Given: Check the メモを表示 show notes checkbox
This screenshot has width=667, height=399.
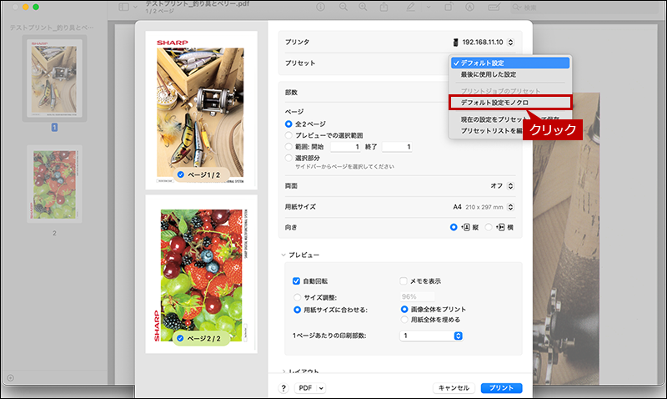Looking at the screenshot, I should [x=404, y=280].
